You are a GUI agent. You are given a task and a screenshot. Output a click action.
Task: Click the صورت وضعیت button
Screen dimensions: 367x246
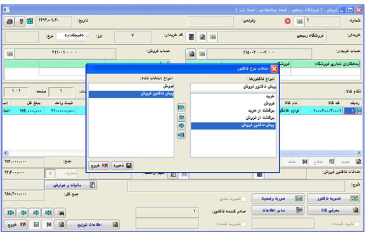click(278, 198)
